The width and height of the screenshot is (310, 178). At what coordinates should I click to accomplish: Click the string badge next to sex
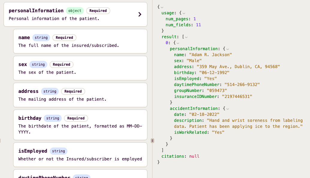click(38, 65)
